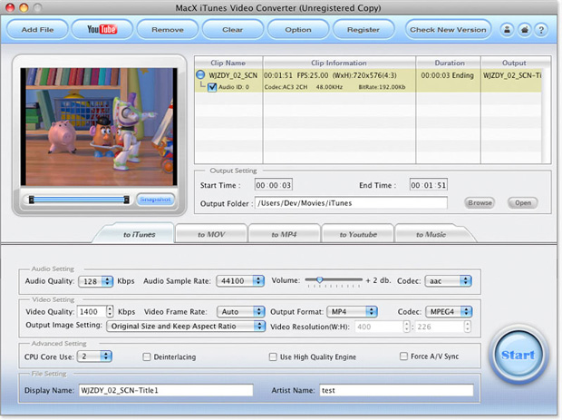Click the Register button
This screenshot has width=562, height=420.
(x=363, y=29)
